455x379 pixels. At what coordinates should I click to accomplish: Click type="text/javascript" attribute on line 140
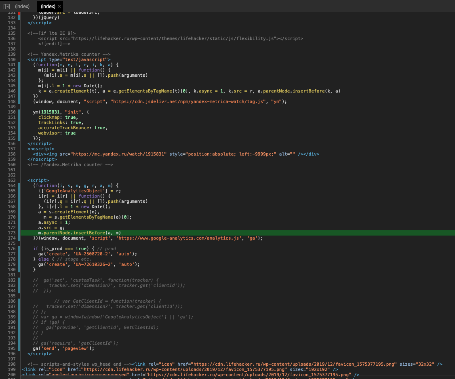pyautogui.click(x=78, y=59)
